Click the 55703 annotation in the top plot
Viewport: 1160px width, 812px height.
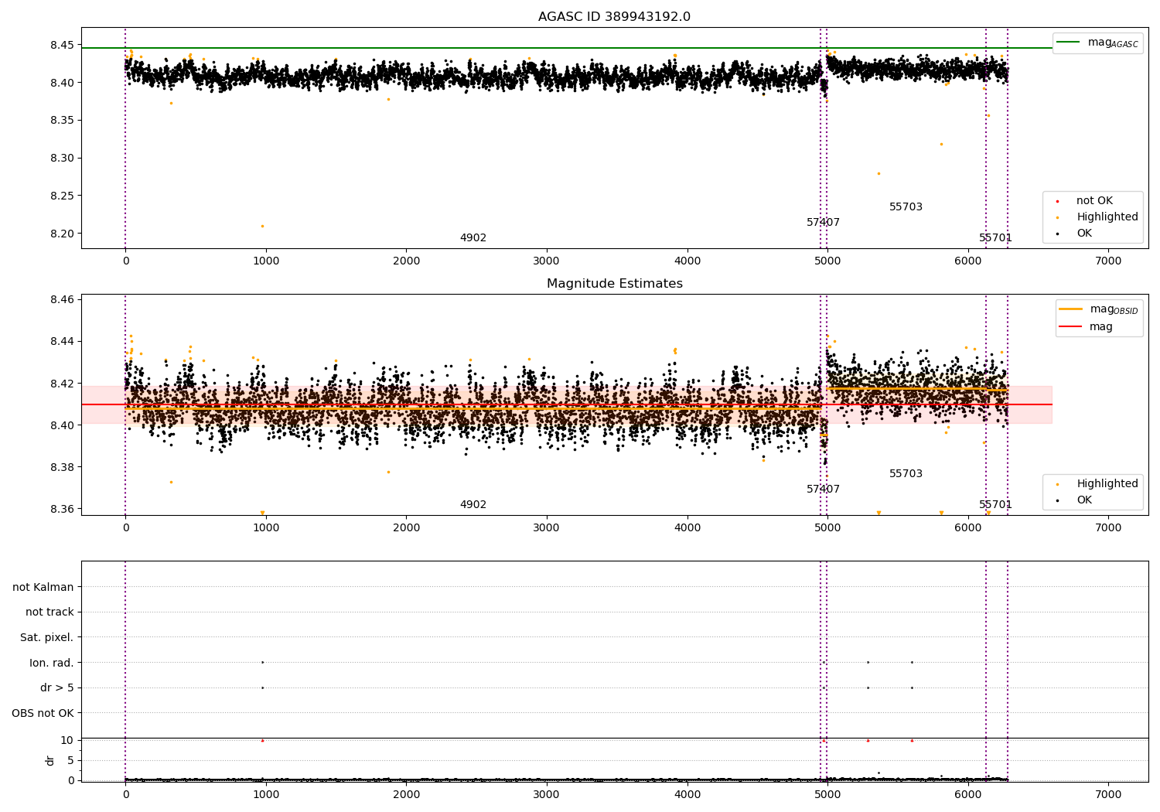coord(906,207)
